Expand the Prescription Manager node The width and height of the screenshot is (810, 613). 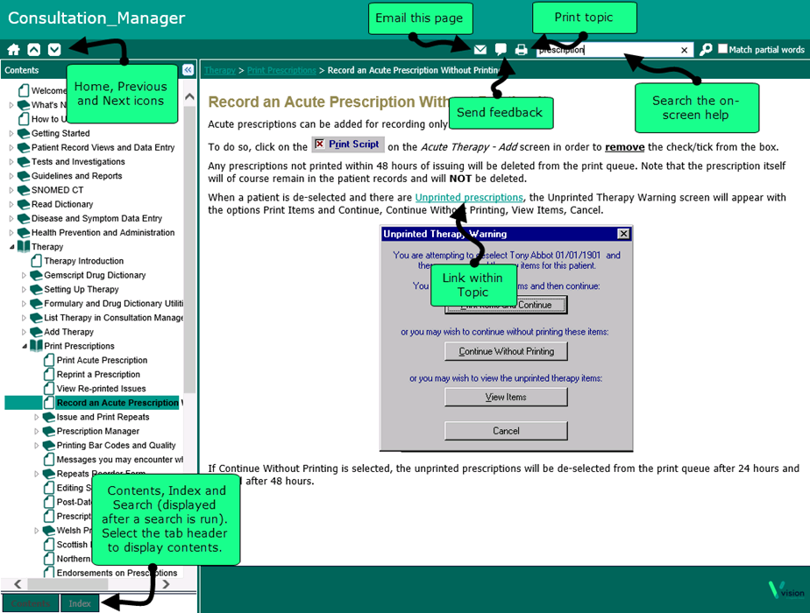(37, 432)
